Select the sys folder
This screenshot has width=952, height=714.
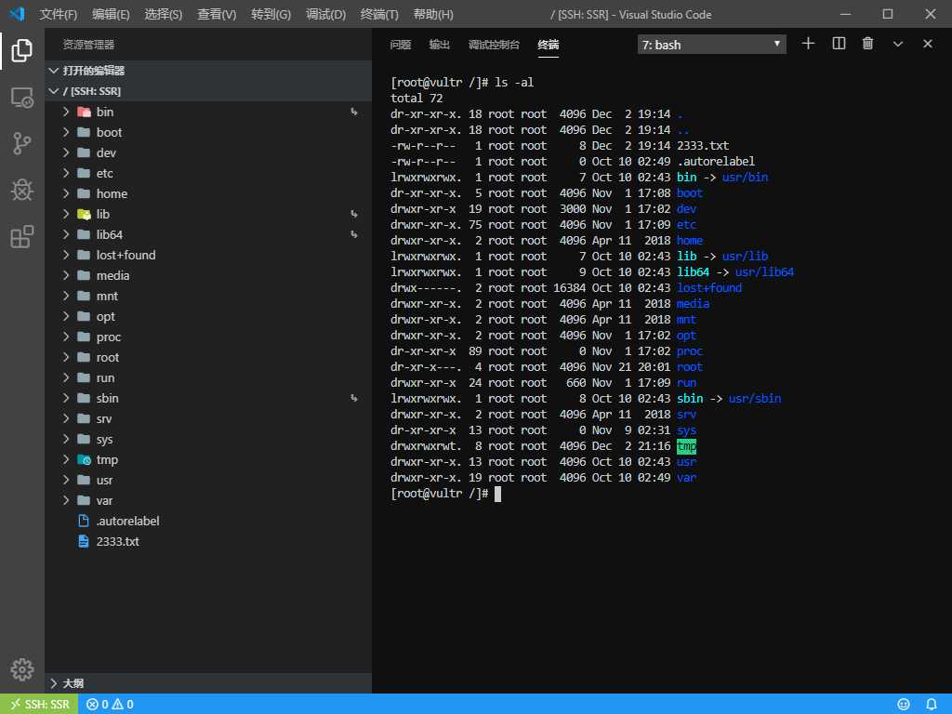(x=208, y=440)
